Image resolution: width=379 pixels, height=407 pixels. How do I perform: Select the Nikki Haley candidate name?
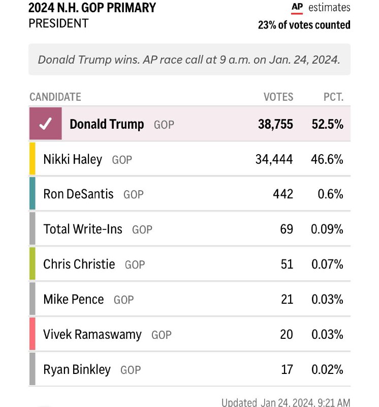click(73, 159)
